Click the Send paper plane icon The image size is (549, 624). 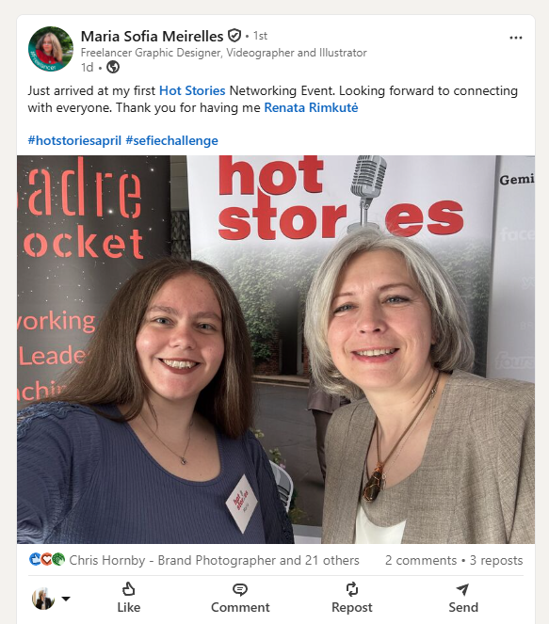[462, 589]
